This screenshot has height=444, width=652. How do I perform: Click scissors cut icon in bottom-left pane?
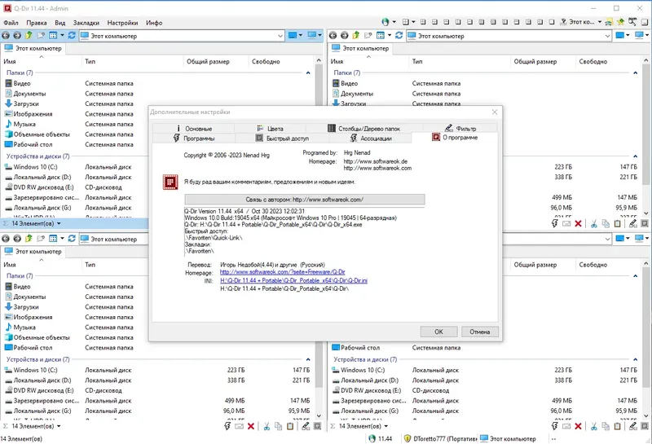pos(267,426)
